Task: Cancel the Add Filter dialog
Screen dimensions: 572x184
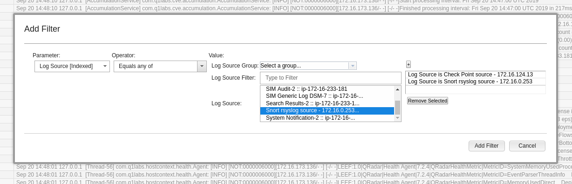Action: click(527, 146)
